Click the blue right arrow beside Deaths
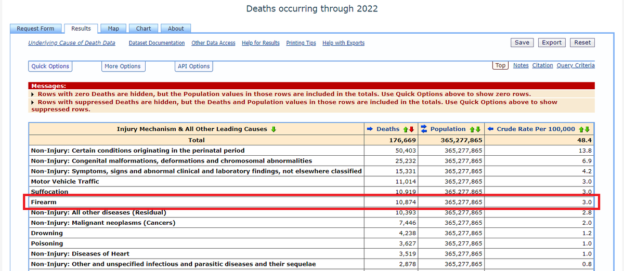Viewport: 624px width, 271px height. [370, 129]
